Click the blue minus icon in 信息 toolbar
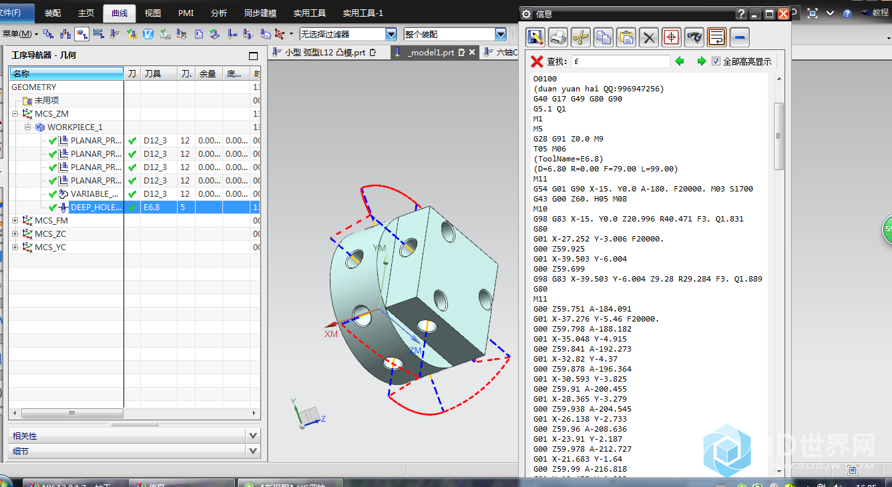This screenshot has height=487, width=892. pyautogui.click(x=740, y=37)
